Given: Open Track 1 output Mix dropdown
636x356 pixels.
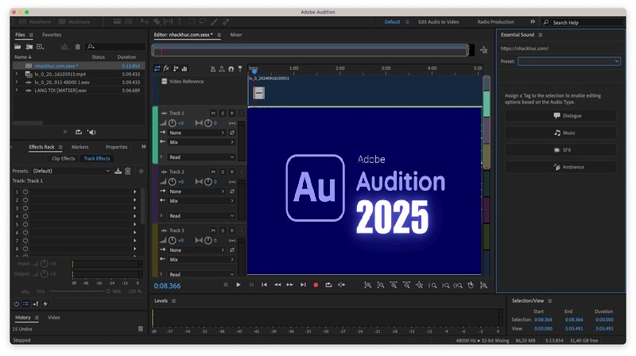Looking at the screenshot, I should (x=201, y=142).
